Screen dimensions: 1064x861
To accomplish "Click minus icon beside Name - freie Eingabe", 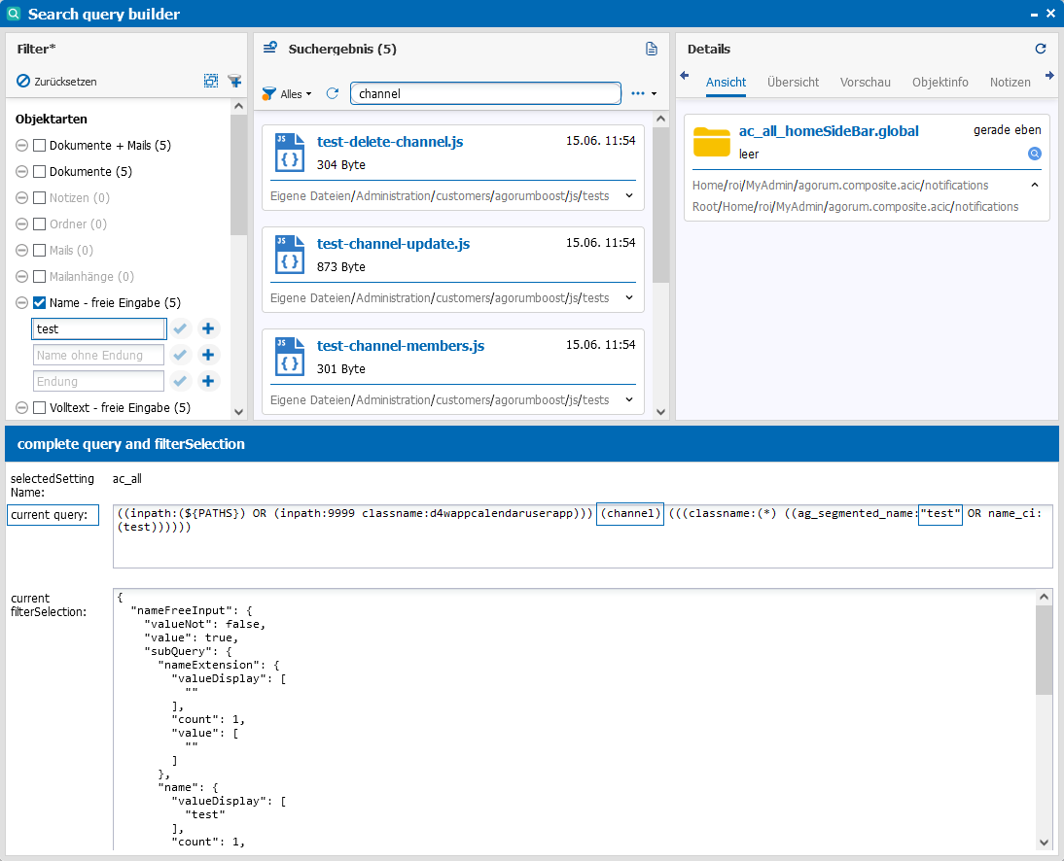I will point(21,303).
